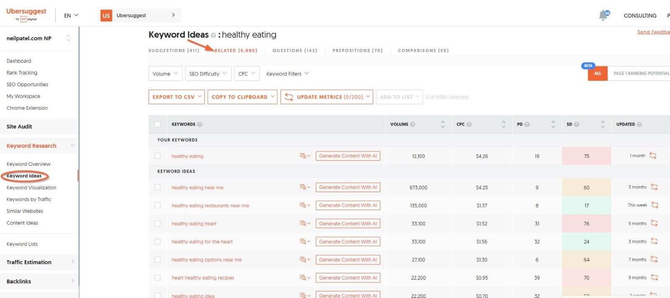Click the notification bell icon
670x298 pixels.
[x=603, y=15]
